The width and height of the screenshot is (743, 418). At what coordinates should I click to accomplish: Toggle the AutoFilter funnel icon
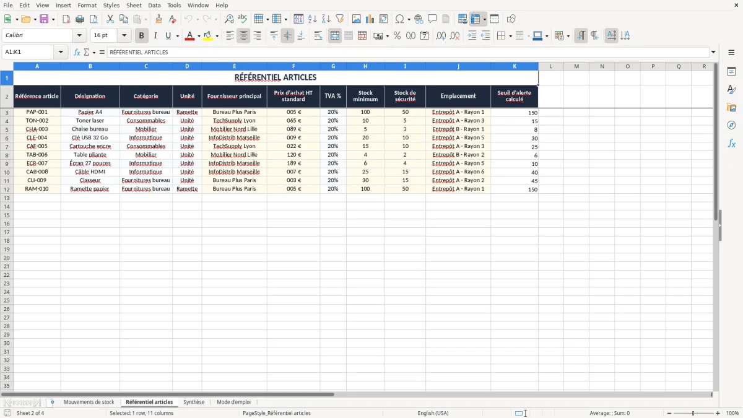(340, 19)
